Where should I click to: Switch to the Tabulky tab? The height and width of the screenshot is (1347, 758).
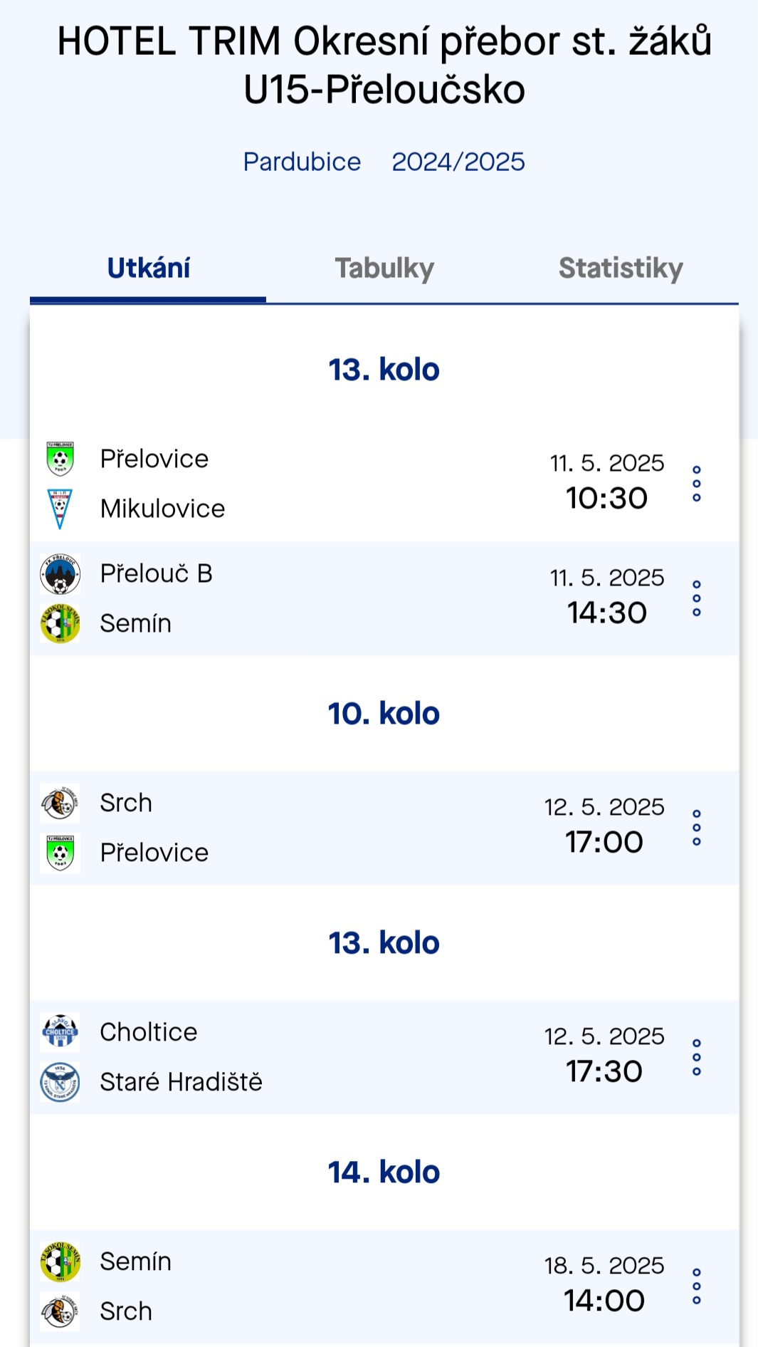click(384, 269)
